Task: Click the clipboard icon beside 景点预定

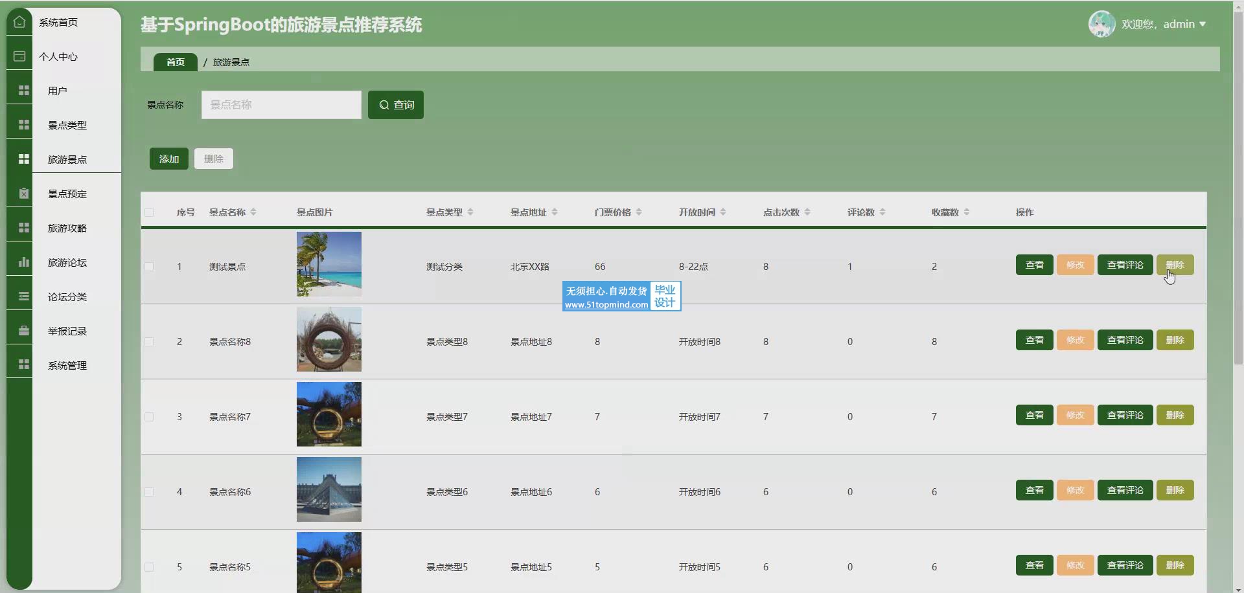Action: pyautogui.click(x=24, y=194)
